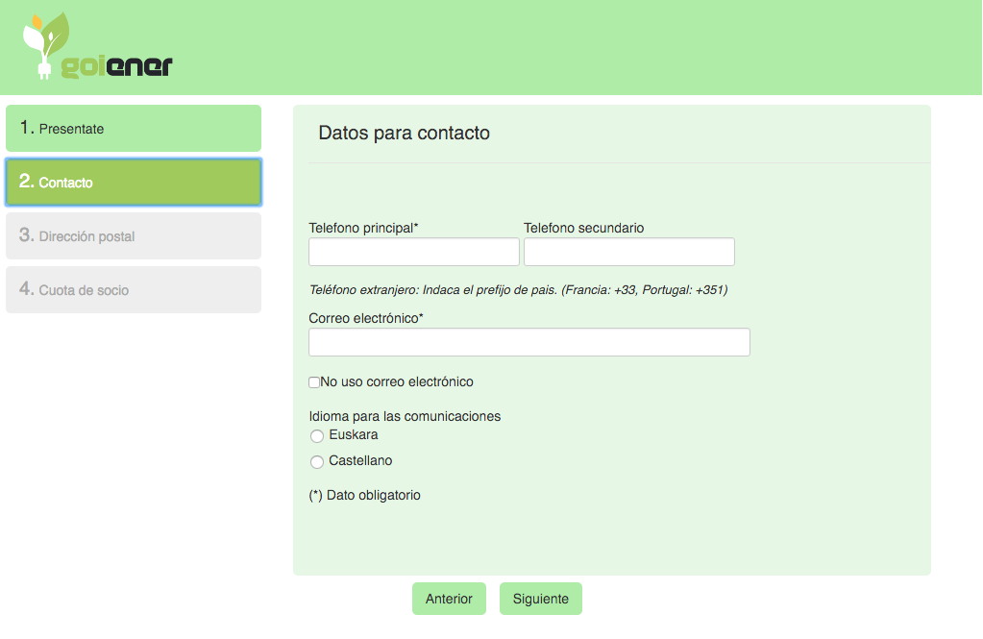Open step 3 Dirección postal
The height and width of the screenshot is (639, 983).
(134, 236)
